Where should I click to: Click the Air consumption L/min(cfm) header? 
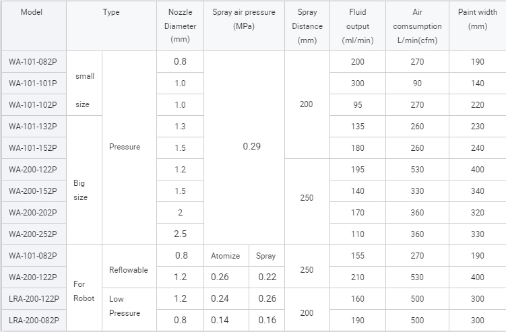pyautogui.click(x=417, y=26)
